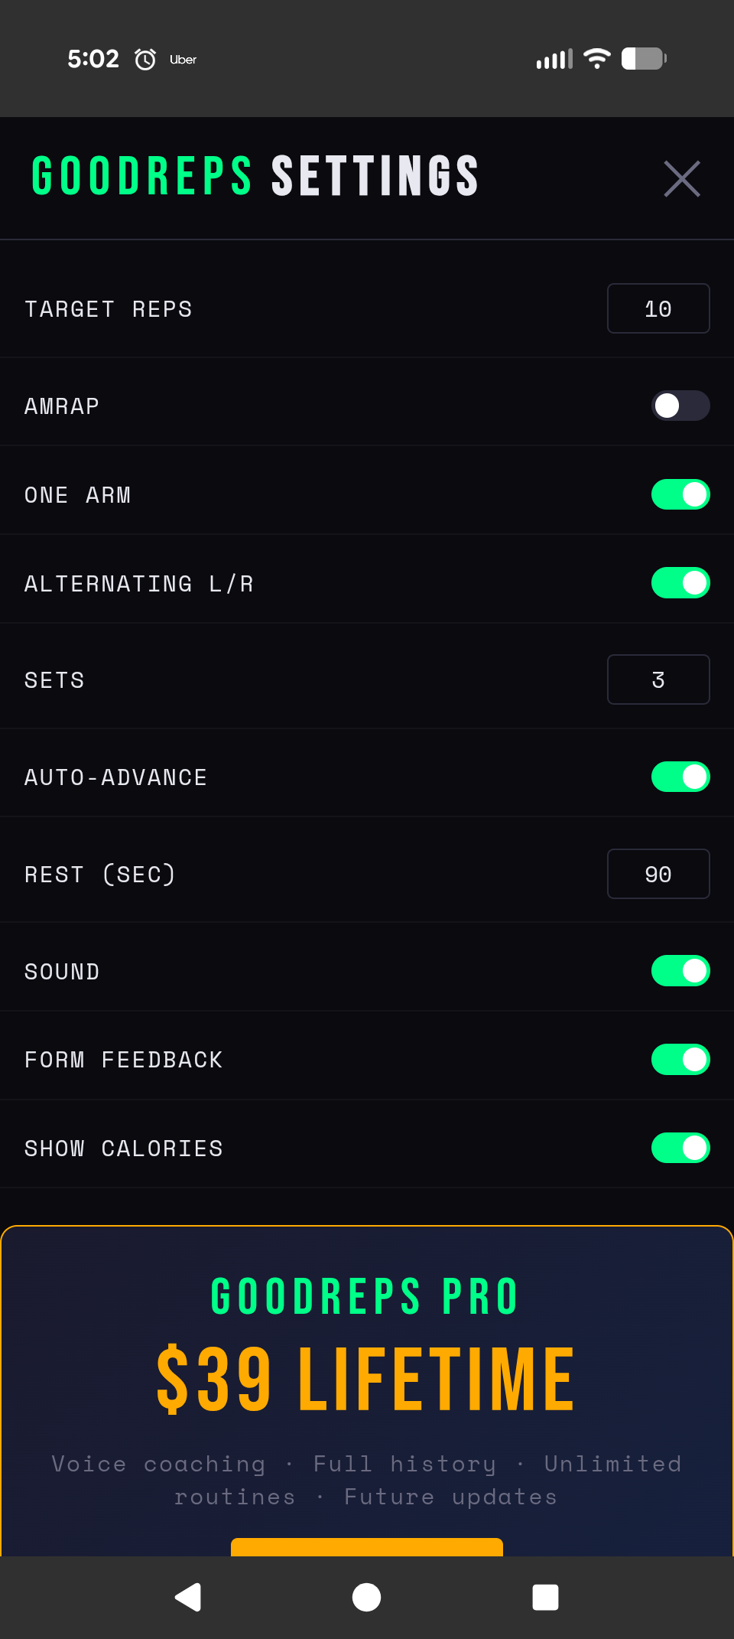Hide calories with Show Calories toggle

[680, 1148]
